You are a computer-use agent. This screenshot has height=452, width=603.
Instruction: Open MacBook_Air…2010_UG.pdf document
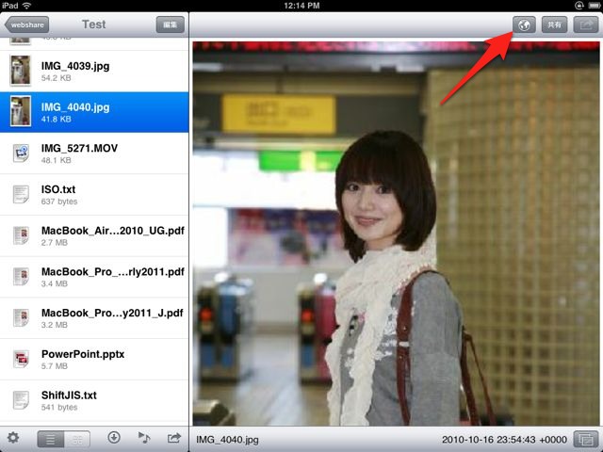coord(94,235)
